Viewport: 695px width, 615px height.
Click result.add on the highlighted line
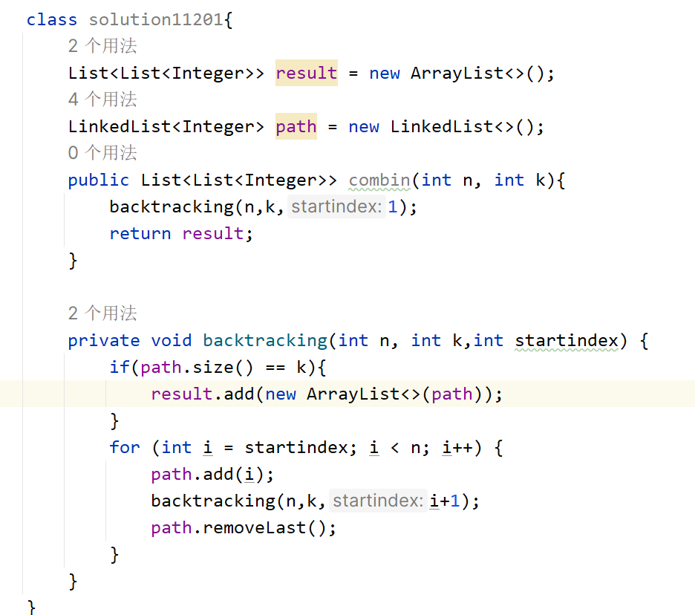(202, 394)
